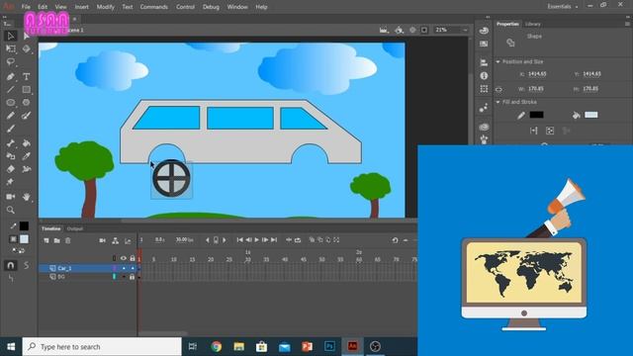Open the Commands menu
The height and width of the screenshot is (356, 633).
(x=154, y=7)
